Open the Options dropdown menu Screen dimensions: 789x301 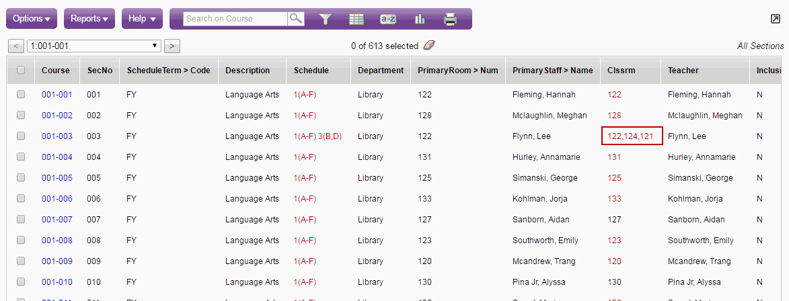coord(32,19)
